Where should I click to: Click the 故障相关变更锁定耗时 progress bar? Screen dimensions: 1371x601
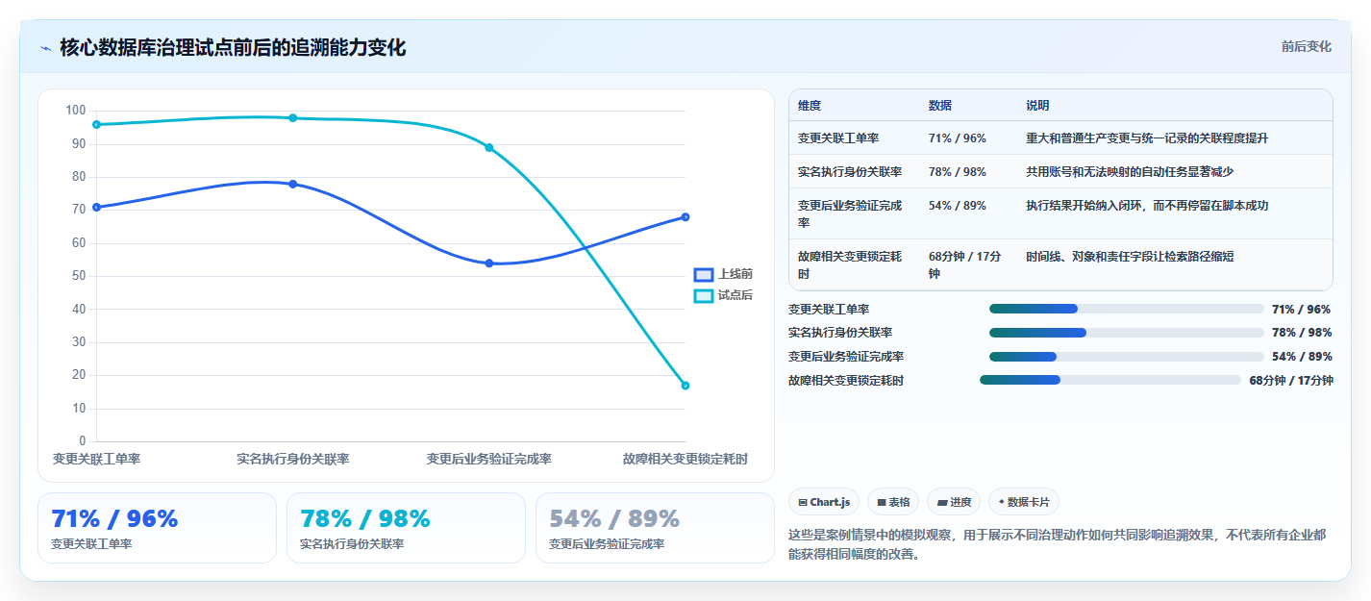(x=1110, y=380)
